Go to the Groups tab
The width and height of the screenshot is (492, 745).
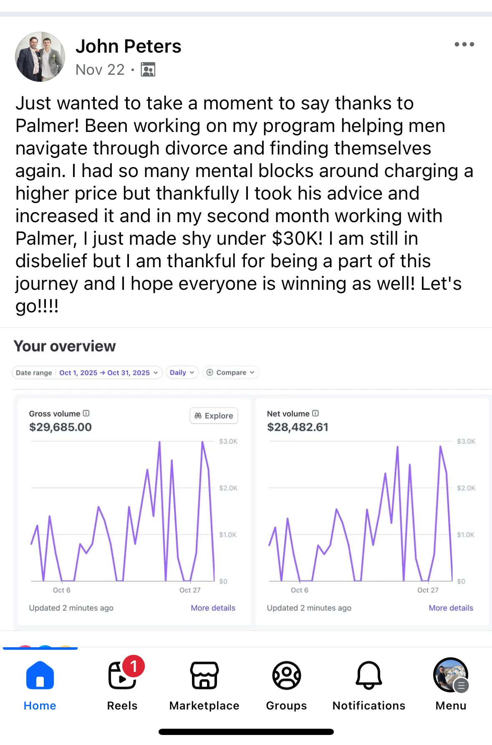click(287, 676)
